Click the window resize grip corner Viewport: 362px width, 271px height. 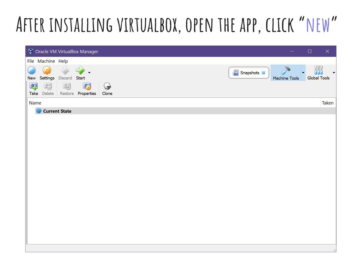334,250
